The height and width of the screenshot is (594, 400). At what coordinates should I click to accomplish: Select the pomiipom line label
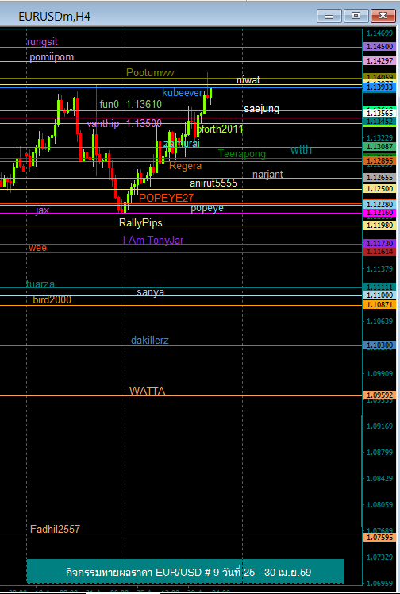(52, 57)
